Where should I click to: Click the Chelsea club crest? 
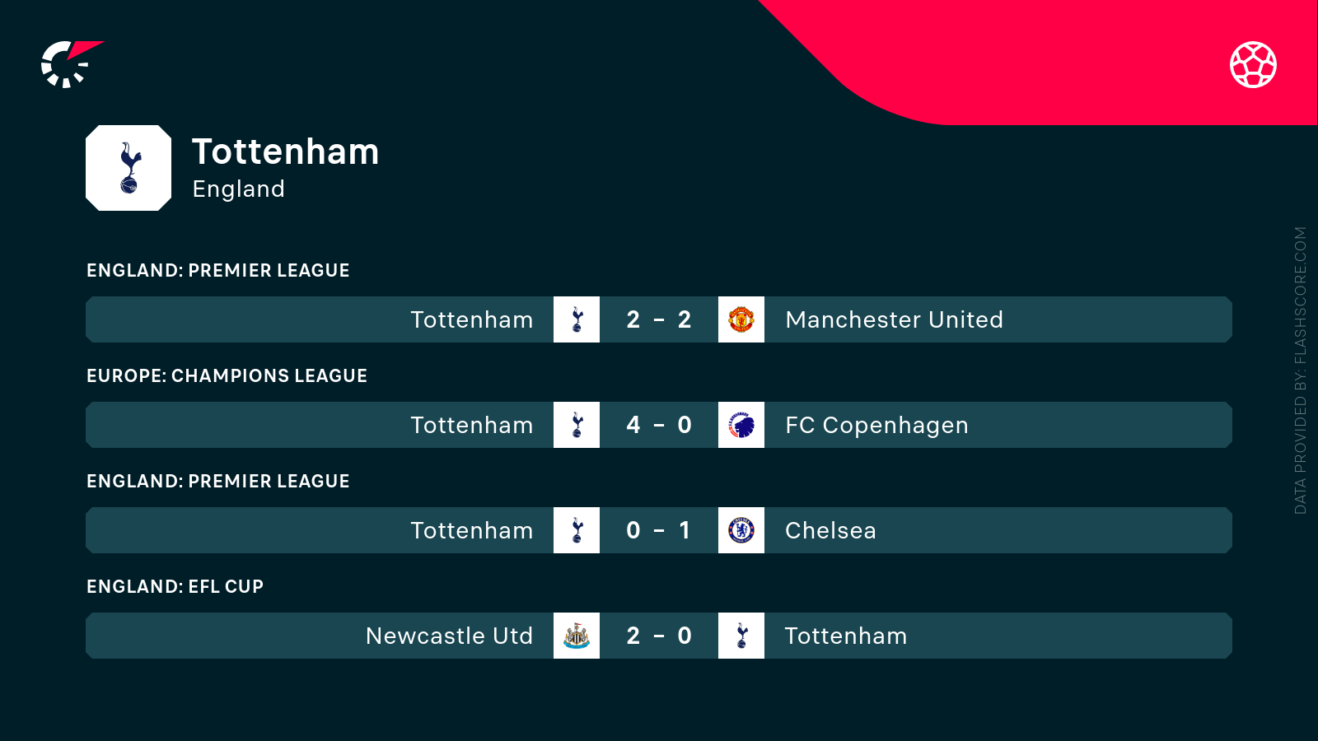pos(741,530)
